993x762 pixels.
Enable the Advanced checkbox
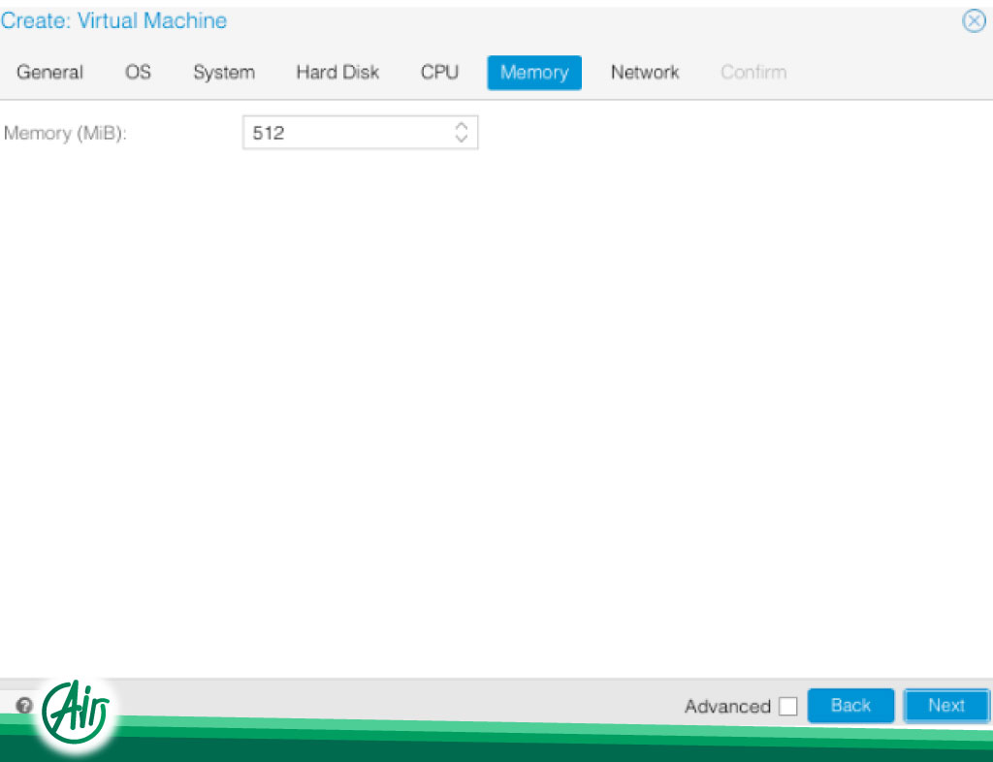pos(787,706)
